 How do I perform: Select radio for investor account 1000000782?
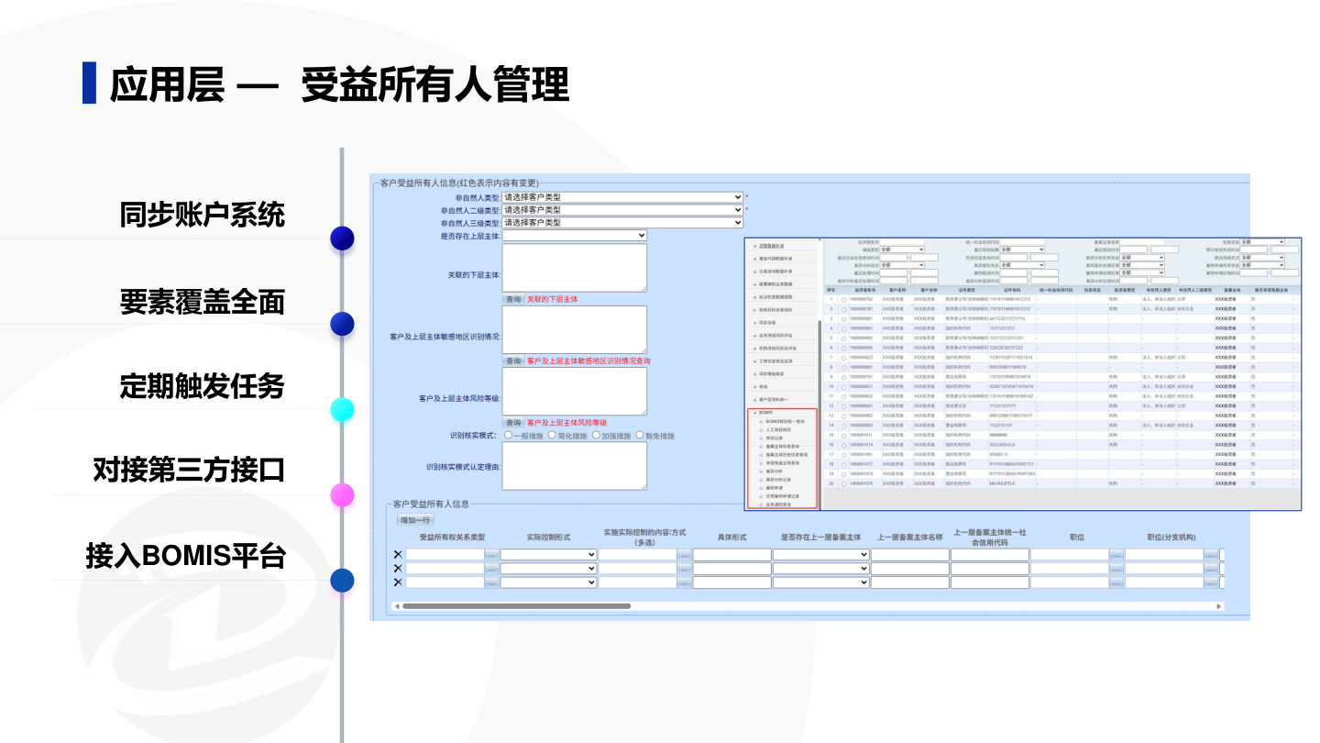coord(843,299)
